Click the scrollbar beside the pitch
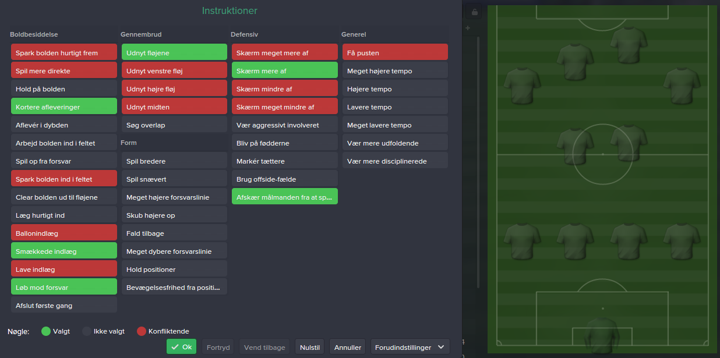The image size is (720, 358). 478,163
